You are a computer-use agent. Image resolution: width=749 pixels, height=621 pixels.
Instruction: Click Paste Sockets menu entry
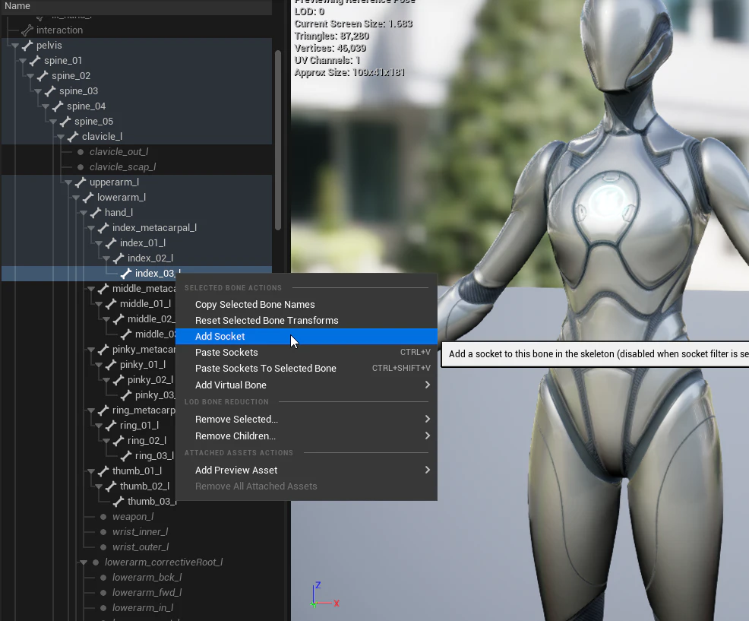[306, 353]
